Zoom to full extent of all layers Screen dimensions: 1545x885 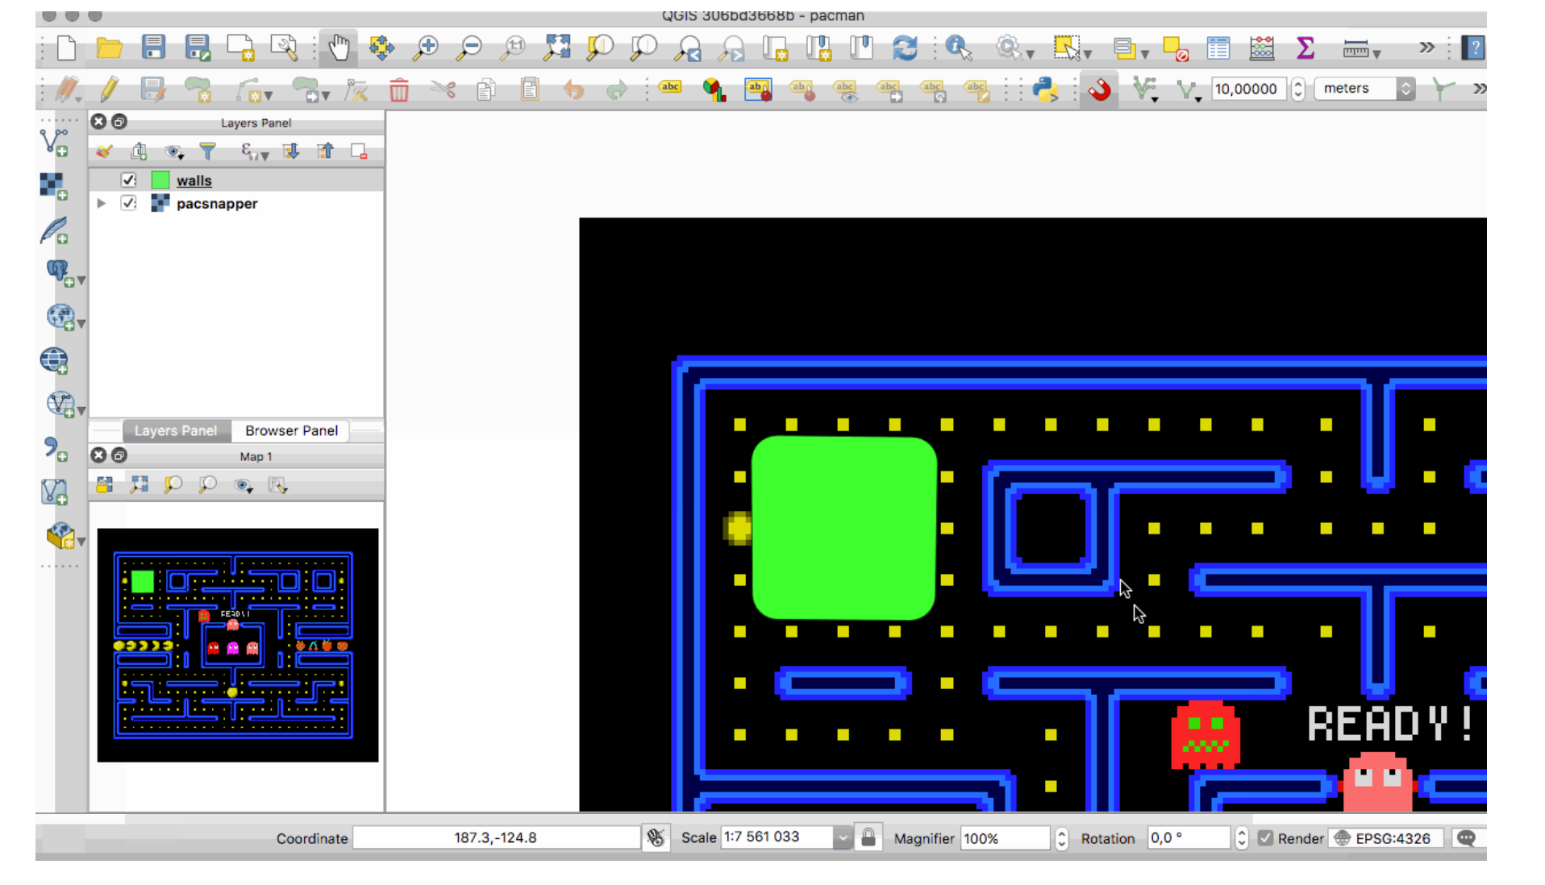tap(556, 48)
